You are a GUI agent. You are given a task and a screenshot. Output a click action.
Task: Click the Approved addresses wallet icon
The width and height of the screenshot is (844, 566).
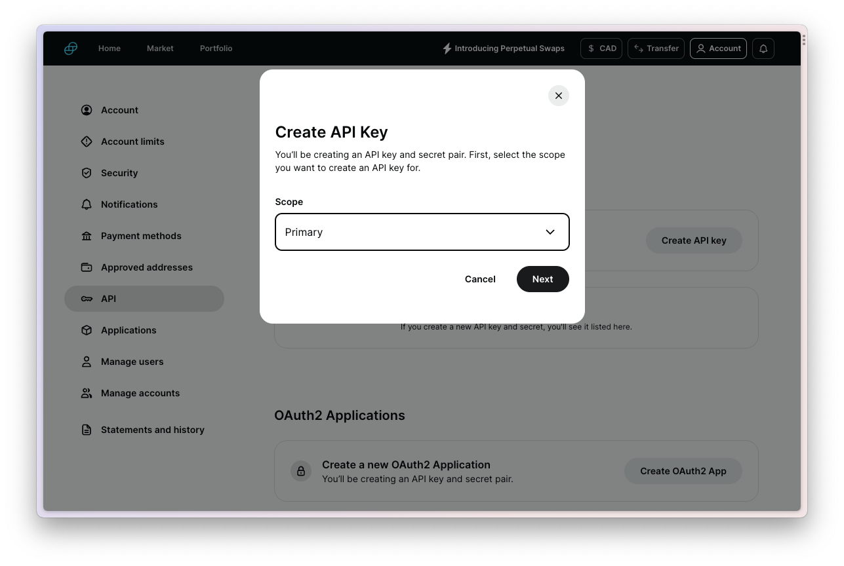[x=87, y=267]
